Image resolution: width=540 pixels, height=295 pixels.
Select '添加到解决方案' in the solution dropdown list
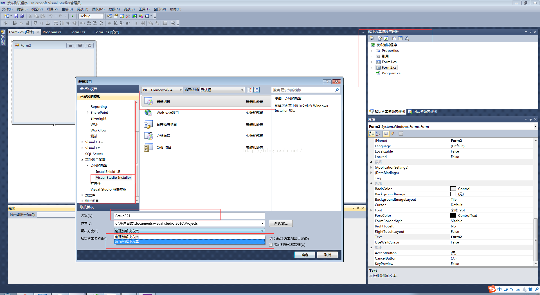pyautogui.click(x=189, y=242)
